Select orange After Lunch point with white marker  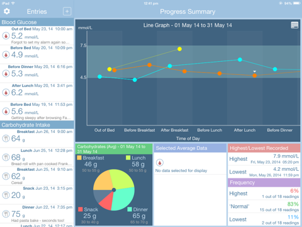[255, 76]
